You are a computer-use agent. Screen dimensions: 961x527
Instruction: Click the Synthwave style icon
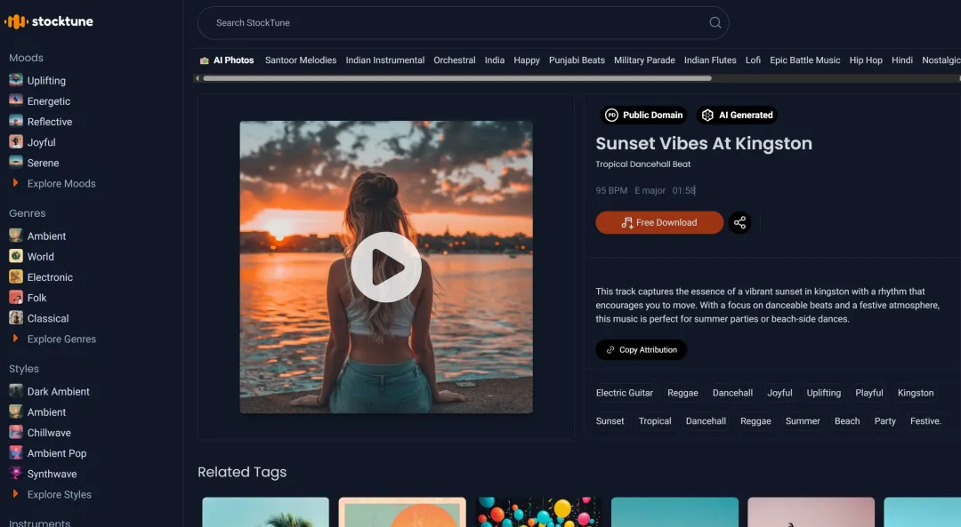16,473
